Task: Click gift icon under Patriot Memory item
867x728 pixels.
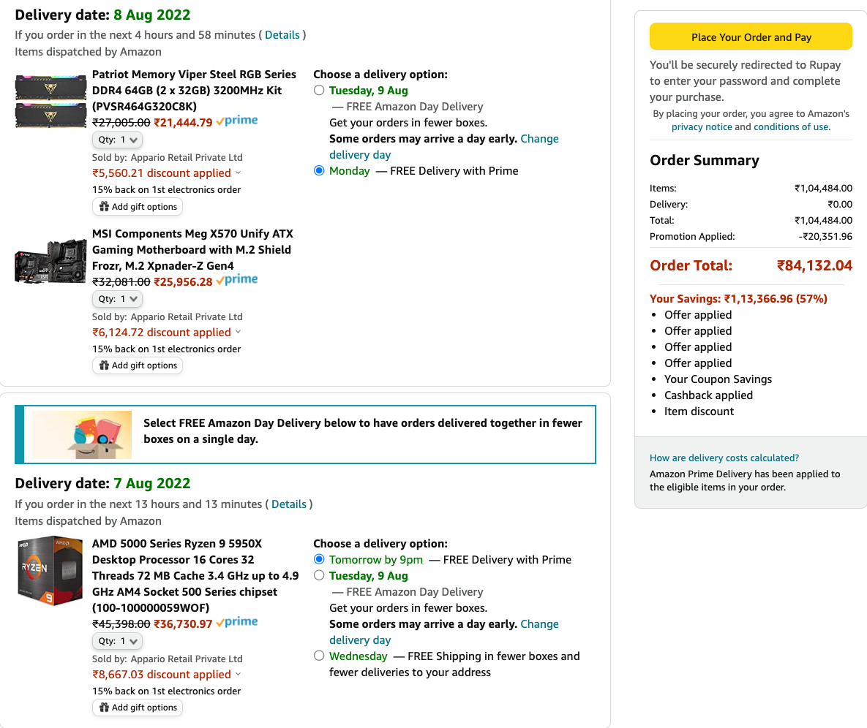Action: point(104,207)
